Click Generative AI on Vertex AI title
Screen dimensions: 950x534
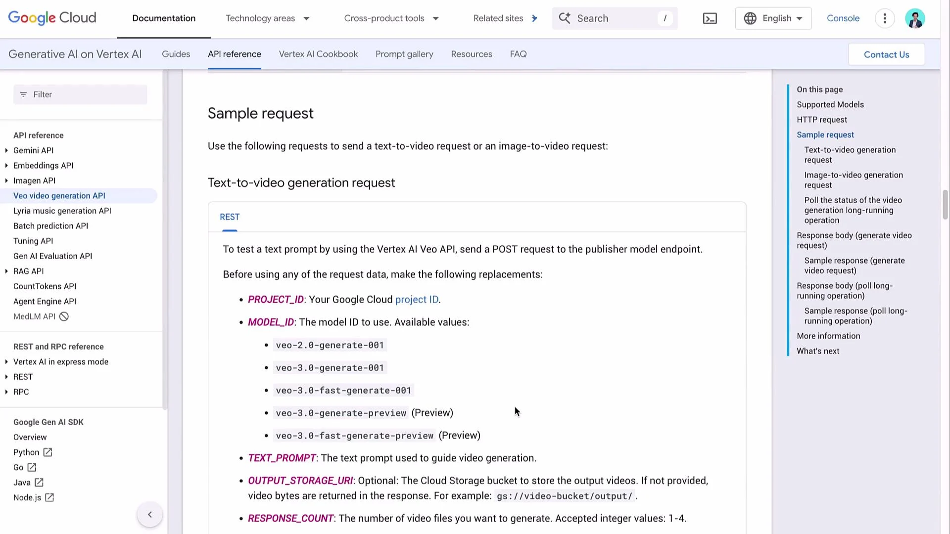[x=75, y=54]
